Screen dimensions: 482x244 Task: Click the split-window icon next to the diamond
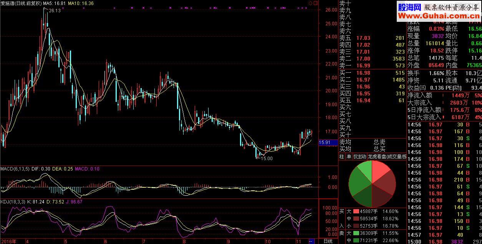pyautogui.click(x=315, y=3)
